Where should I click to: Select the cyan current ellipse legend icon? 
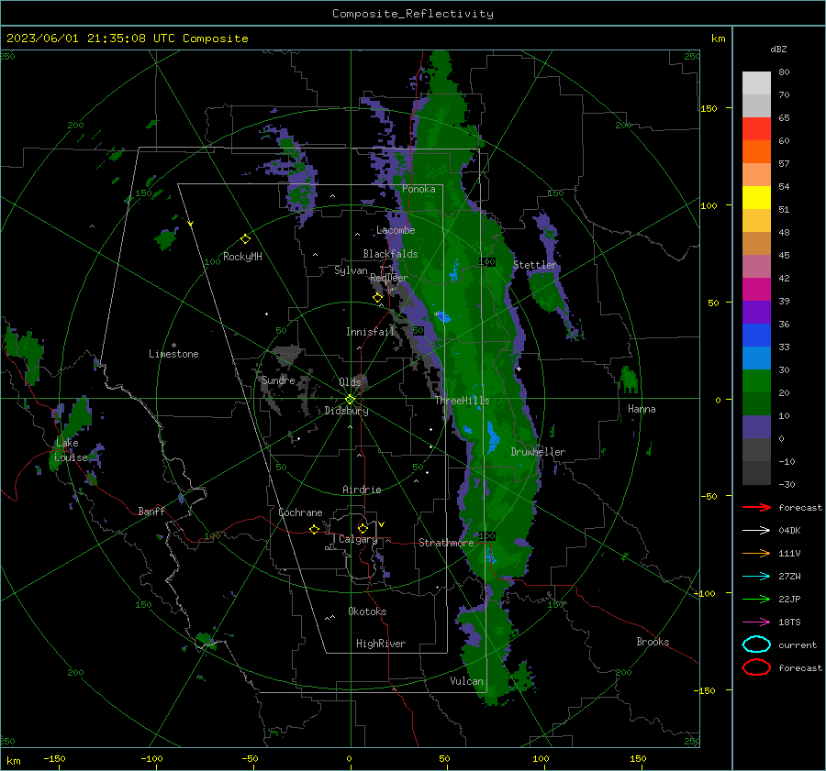point(756,644)
